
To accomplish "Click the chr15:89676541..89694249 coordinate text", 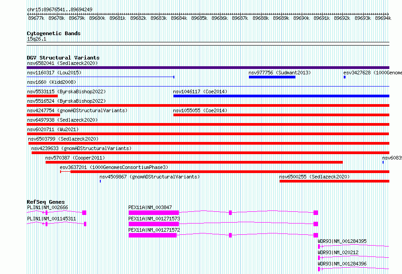I will 60,9.
